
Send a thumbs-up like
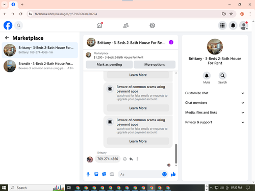click(x=173, y=174)
